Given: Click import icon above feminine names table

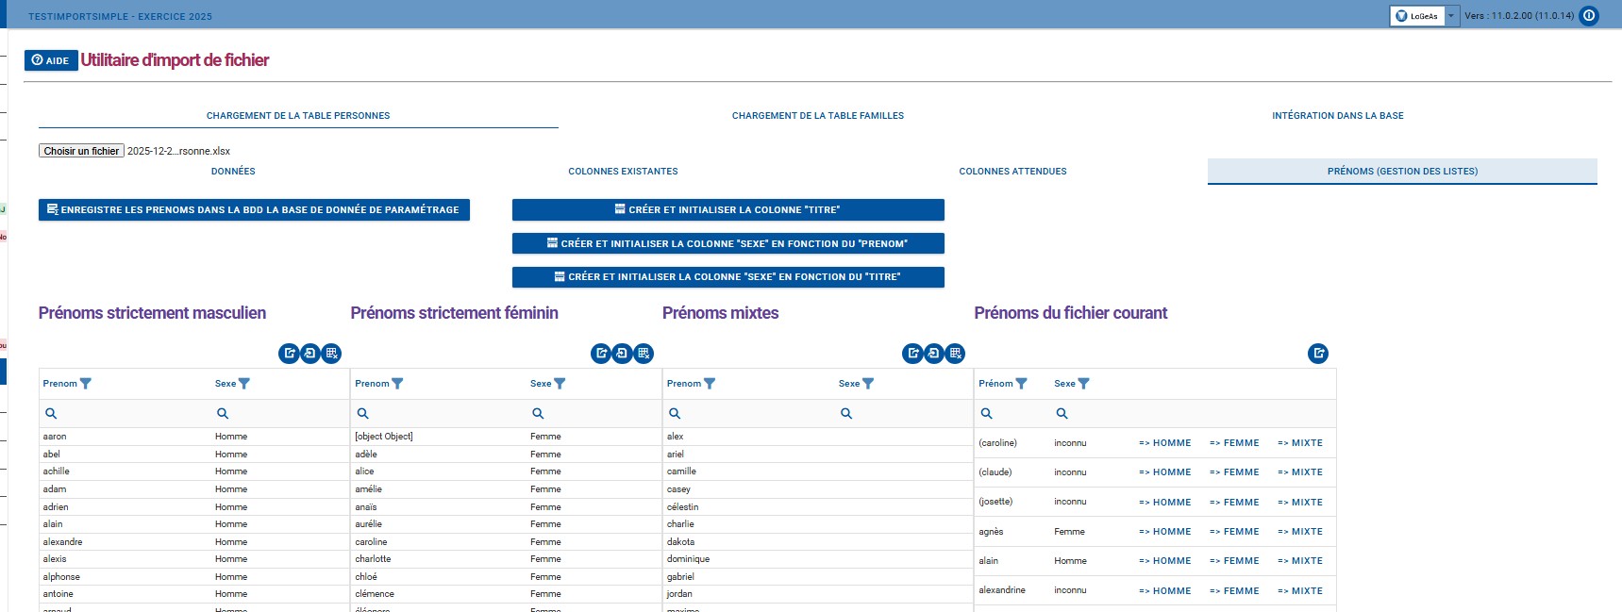Looking at the screenshot, I should pos(622,354).
